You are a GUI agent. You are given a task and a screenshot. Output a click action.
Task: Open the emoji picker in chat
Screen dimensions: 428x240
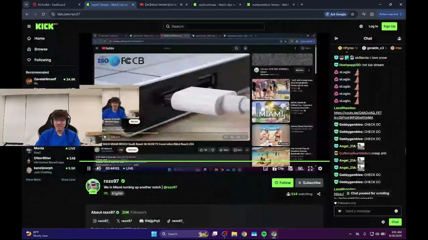coord(396,211)
